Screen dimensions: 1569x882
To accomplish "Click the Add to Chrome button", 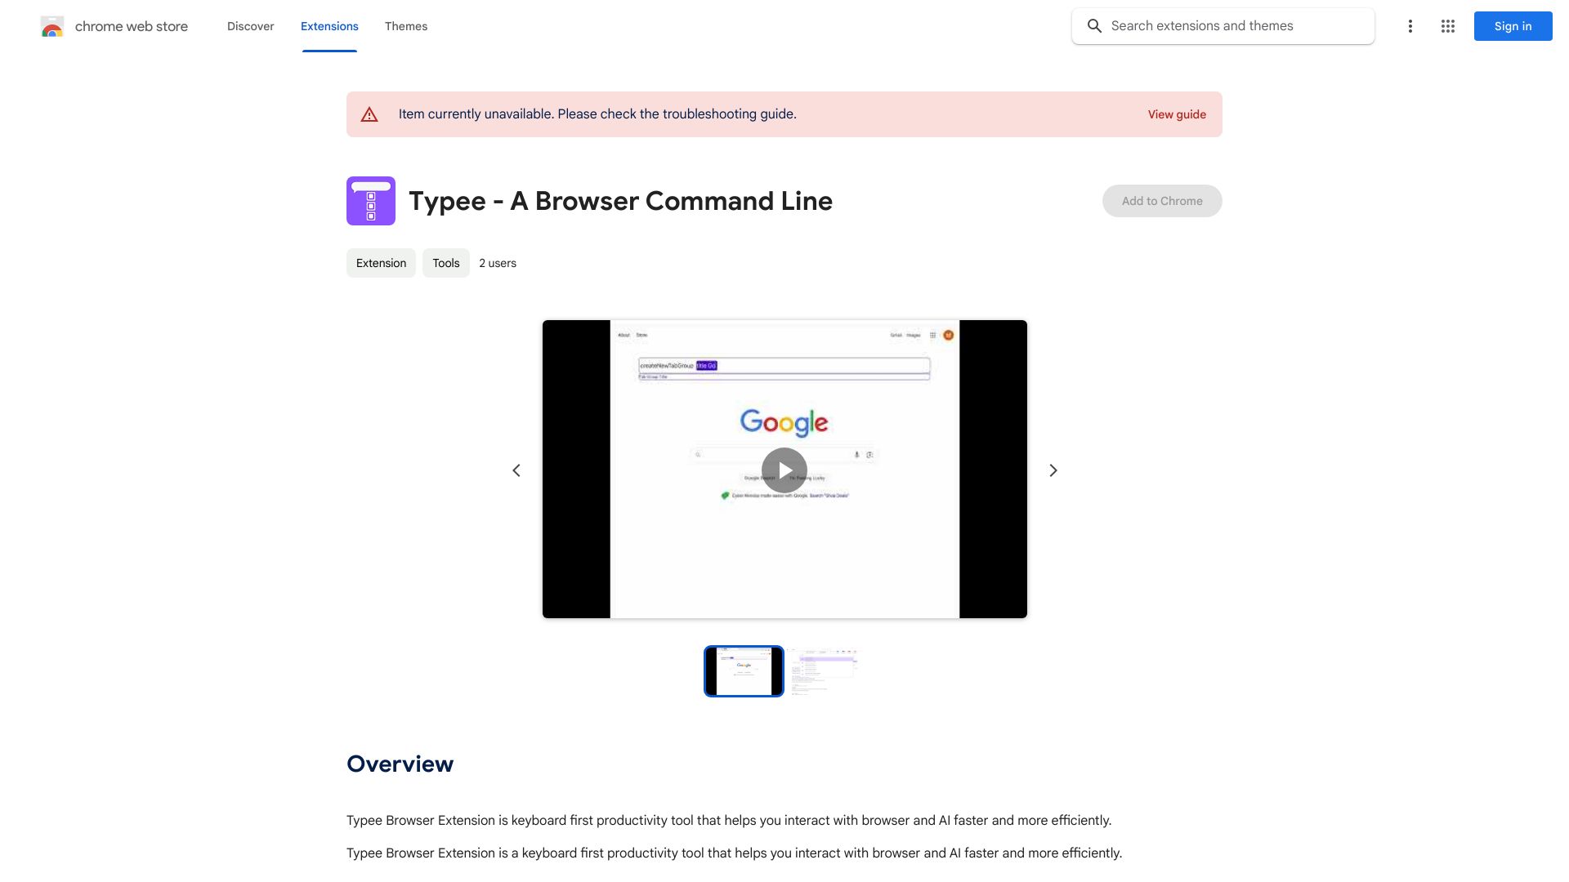I will pyautogui.click(x=1162, y=200).
